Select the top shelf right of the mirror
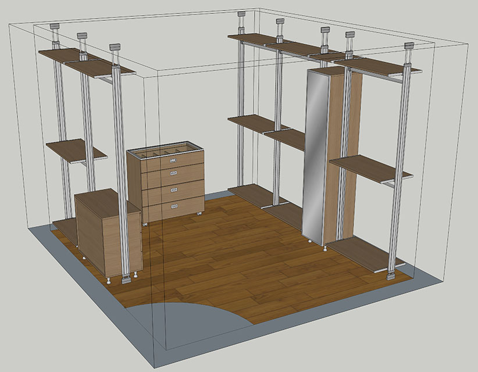The image size is (478, 372). pos(384,66)
